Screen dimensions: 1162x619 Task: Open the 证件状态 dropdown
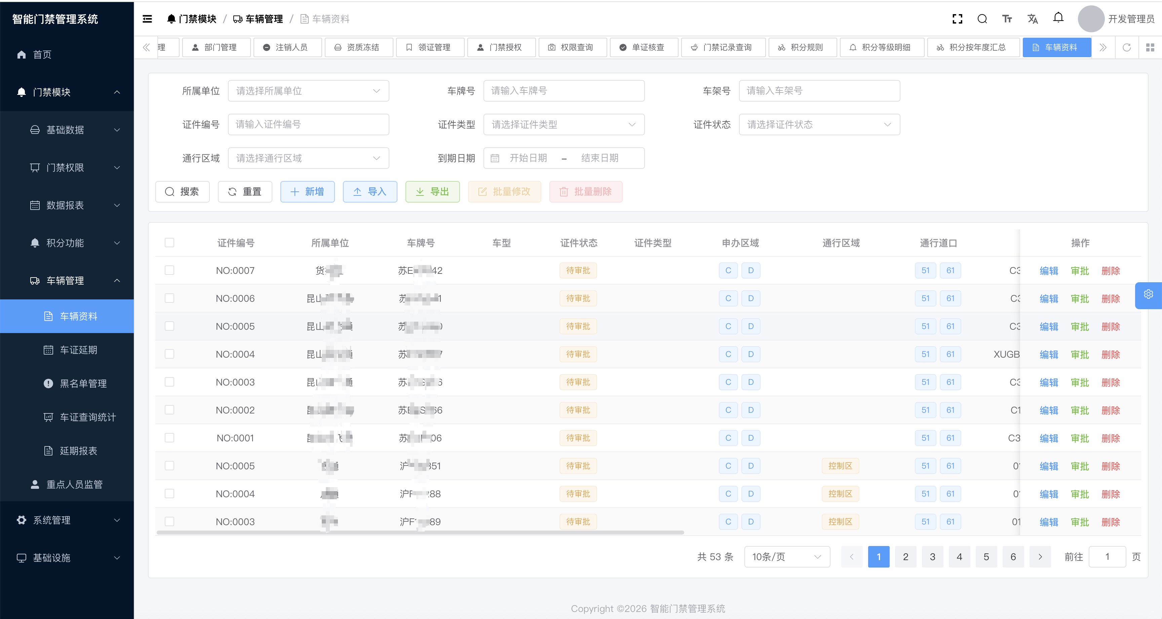tap(819, 124)
